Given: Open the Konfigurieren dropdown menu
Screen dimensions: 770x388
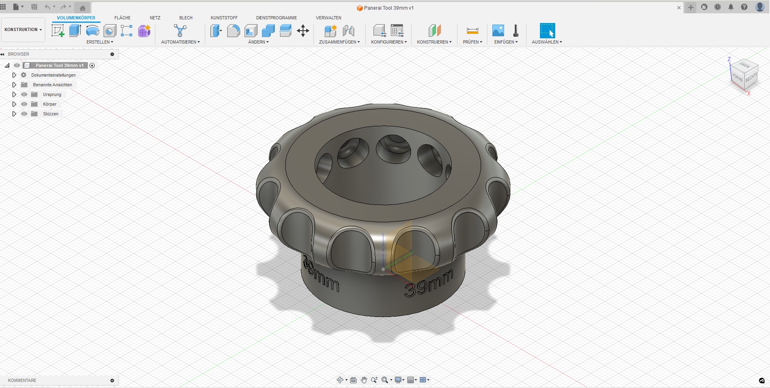Looking at the screenshot, I should point(389,42).
